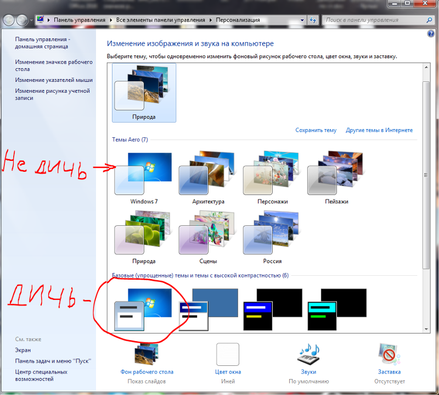439x395 pixels.
Task: Click Сохранить тему link
Action: coord(316,130)
